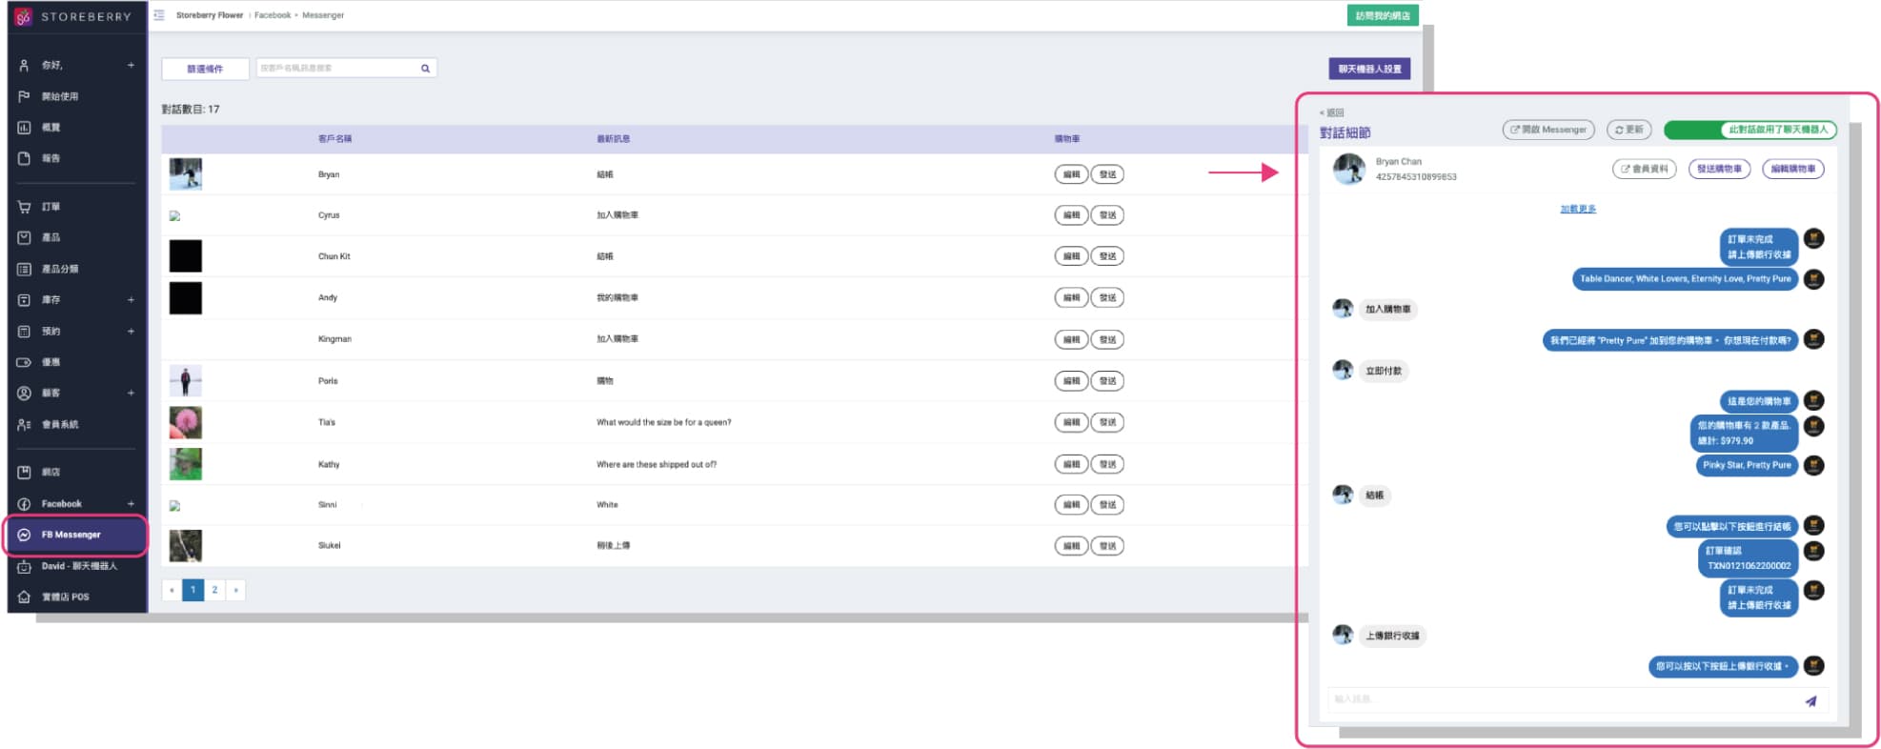Click 'Where are these shipped out of?' message
1881x749 pixels.
coord(657,464)
